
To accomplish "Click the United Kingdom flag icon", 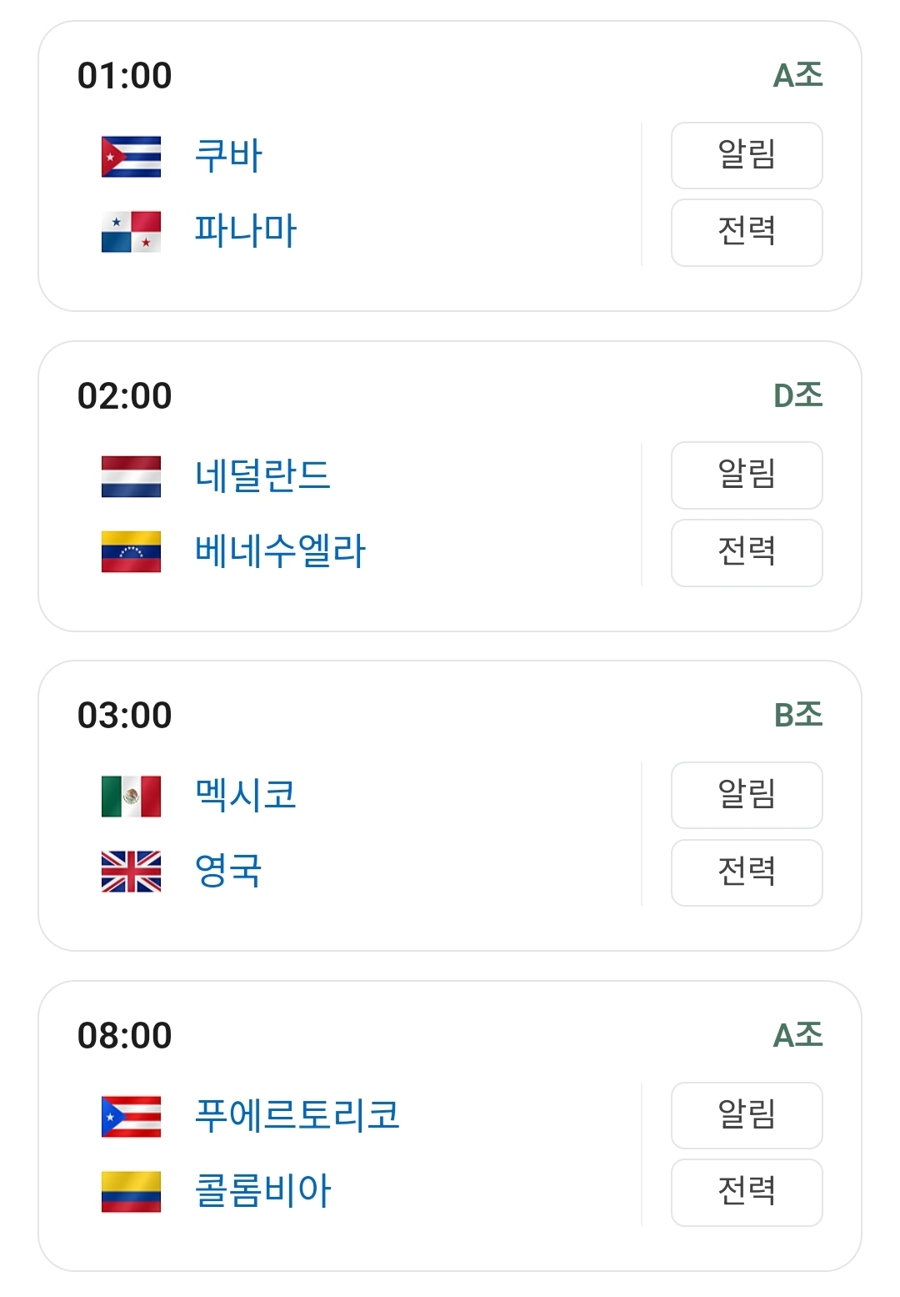I will [x=131, y=872].
